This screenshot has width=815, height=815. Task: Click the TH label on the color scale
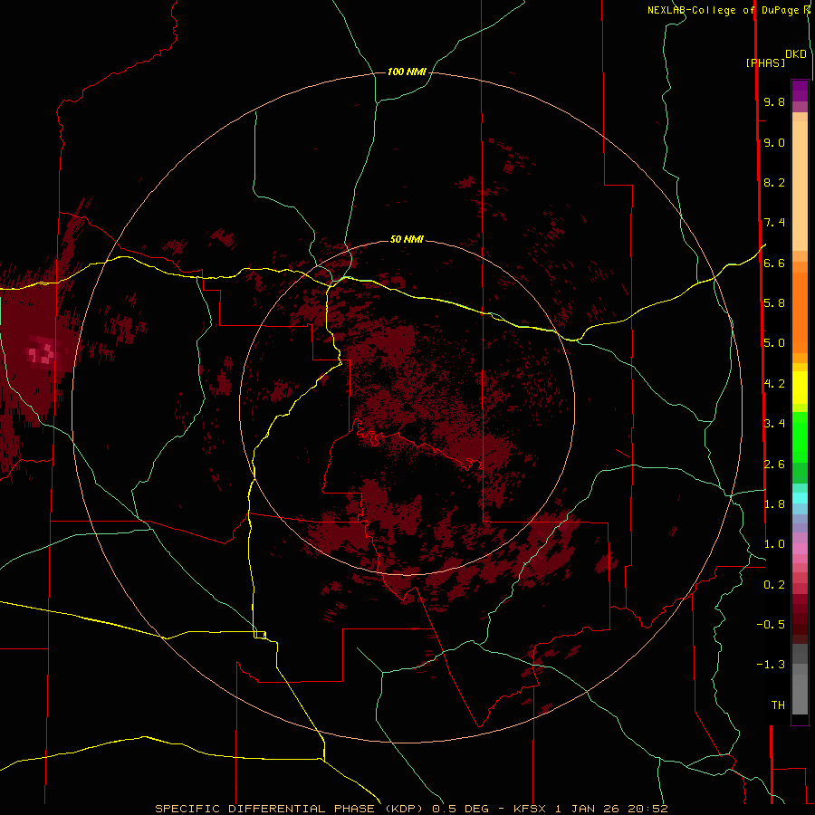(778, 705)
